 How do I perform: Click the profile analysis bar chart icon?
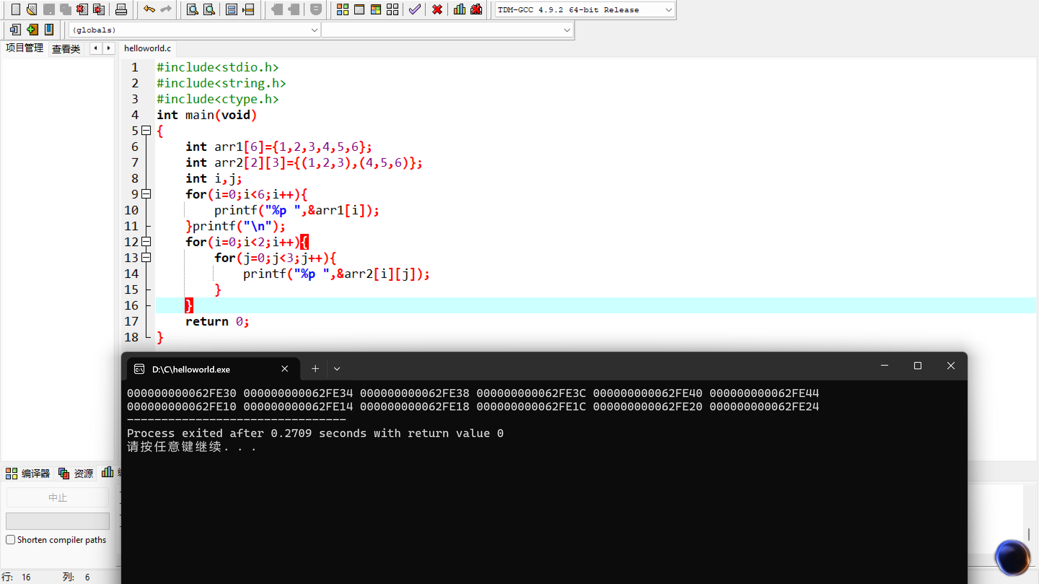point(459,9)
